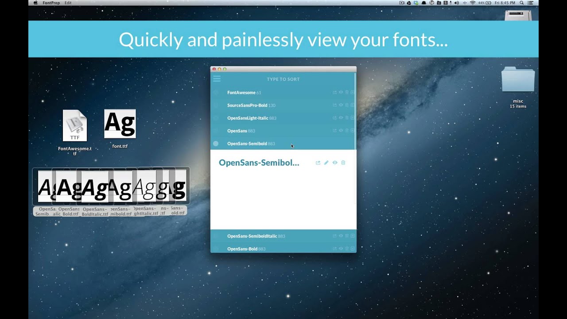Rename the expanded font with pencil icon
Screen dimensions: 567x319
(326, 163)
